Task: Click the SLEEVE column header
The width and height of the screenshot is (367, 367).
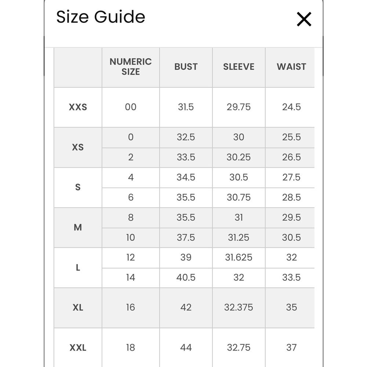Action: pos(239,67)
